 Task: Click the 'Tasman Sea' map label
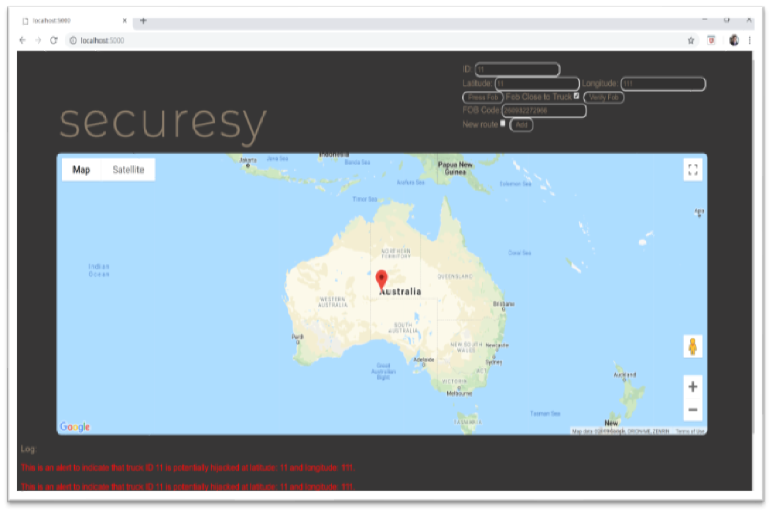545,413
